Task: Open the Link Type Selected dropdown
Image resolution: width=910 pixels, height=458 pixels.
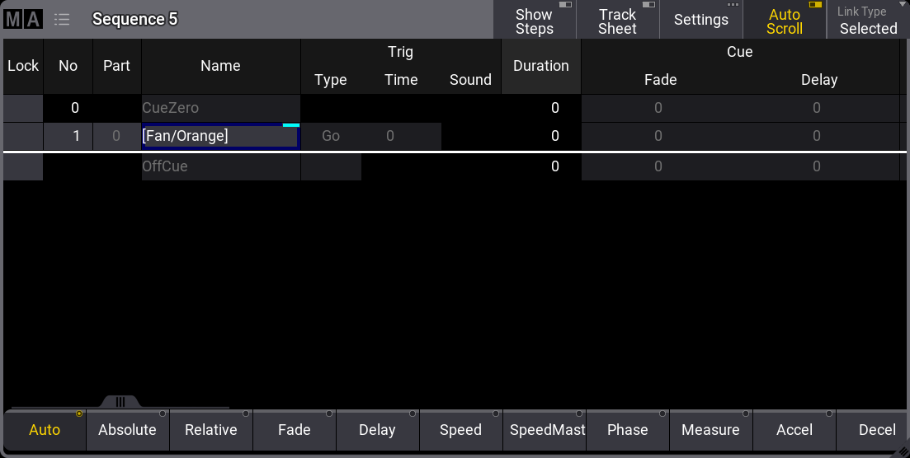Action: click(x=868, y=21)
